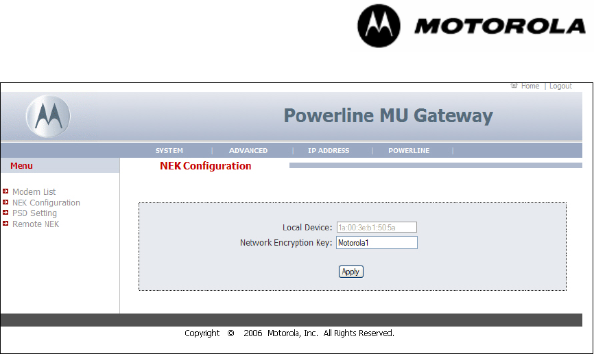
Task: Click the red arrow icon beside PSD Setting
Action: pos(5,213)
